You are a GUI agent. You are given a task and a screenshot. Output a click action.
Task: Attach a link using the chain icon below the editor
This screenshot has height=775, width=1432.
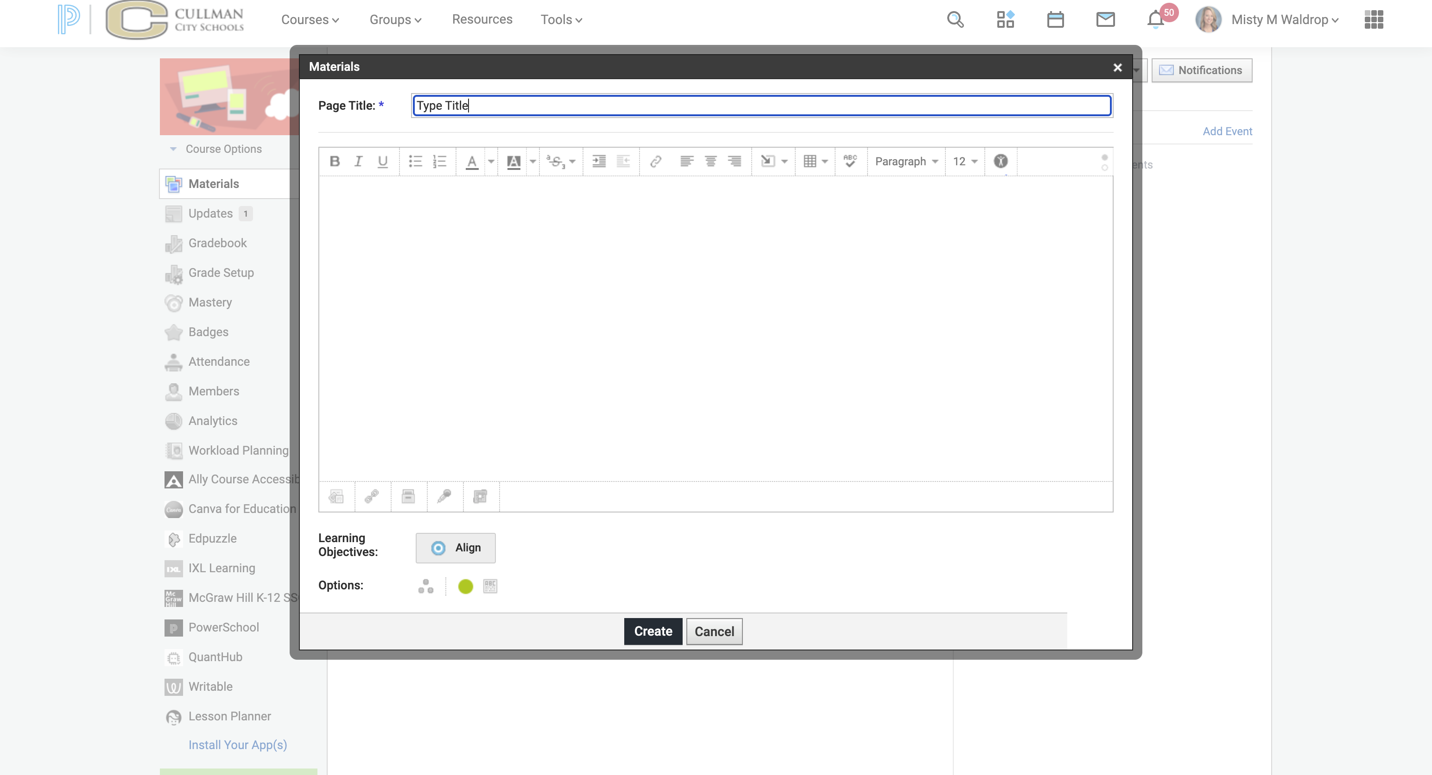tap(372, 496)
